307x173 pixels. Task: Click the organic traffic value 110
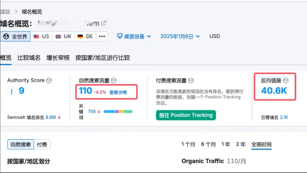coord(85,91)
